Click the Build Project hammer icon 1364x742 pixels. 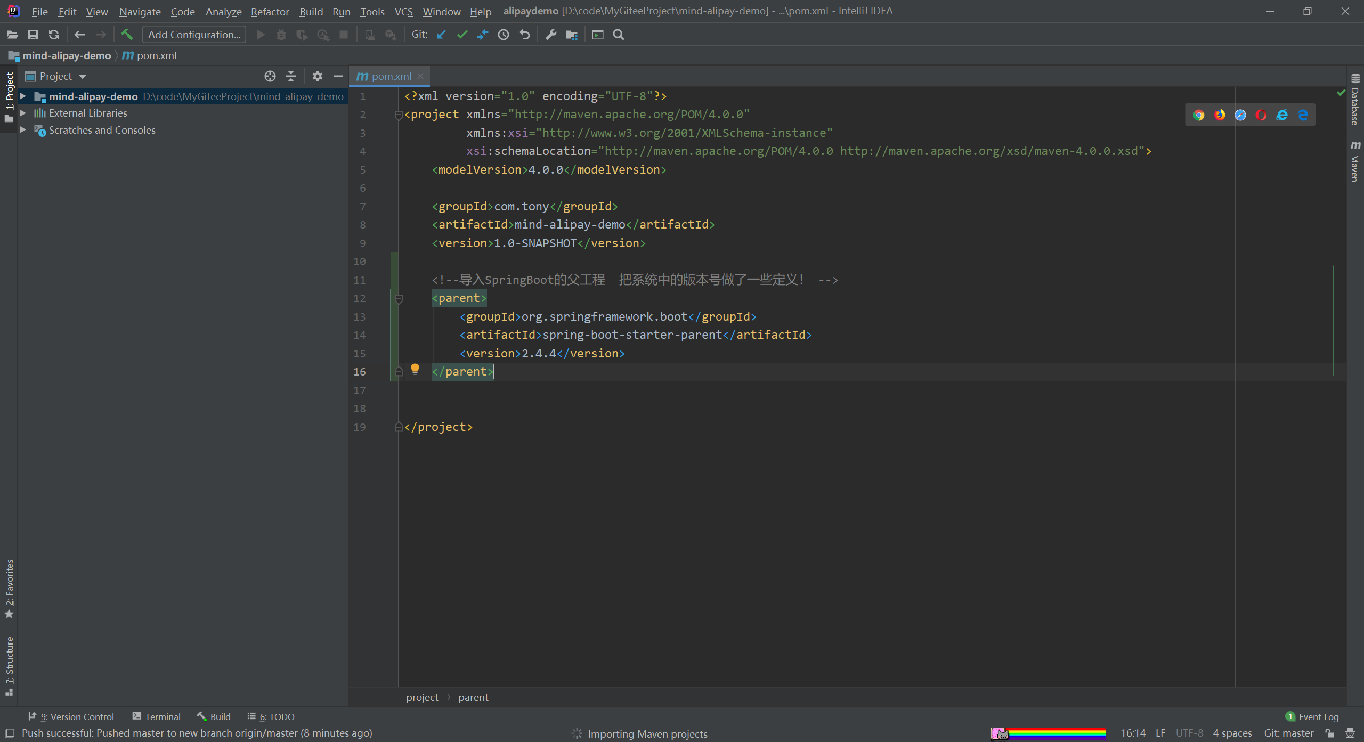(x=127, y=35)
